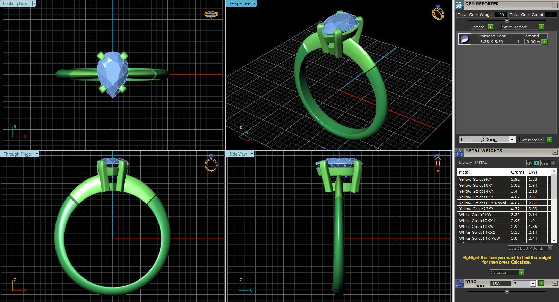Viewport: 559px width, 302px height.
Task: Click the 4.72 grams value for 22KY
Action: pos(518,209)
